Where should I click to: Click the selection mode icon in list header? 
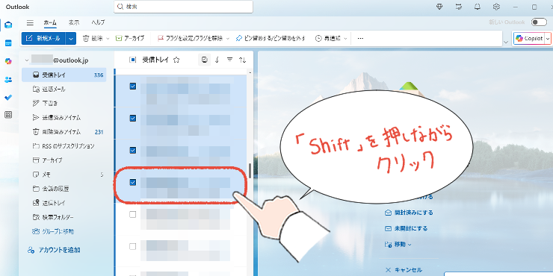click(x=204, y=60)
